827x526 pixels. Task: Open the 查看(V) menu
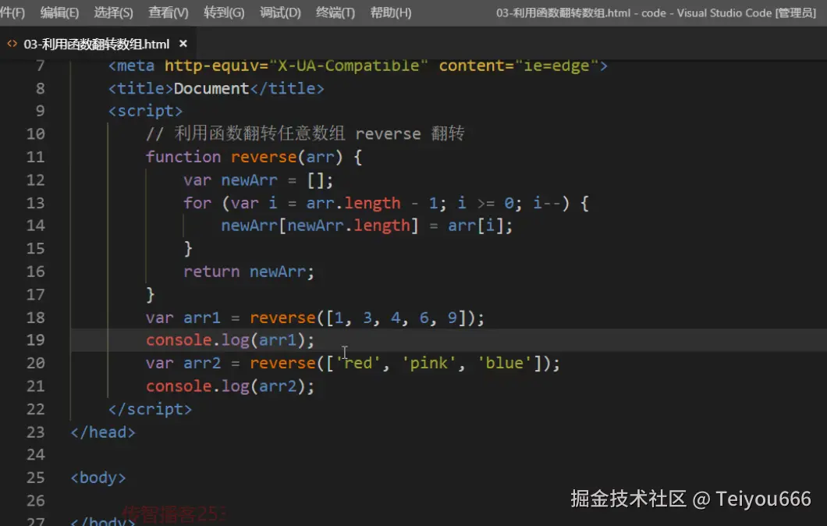[169, 12]
